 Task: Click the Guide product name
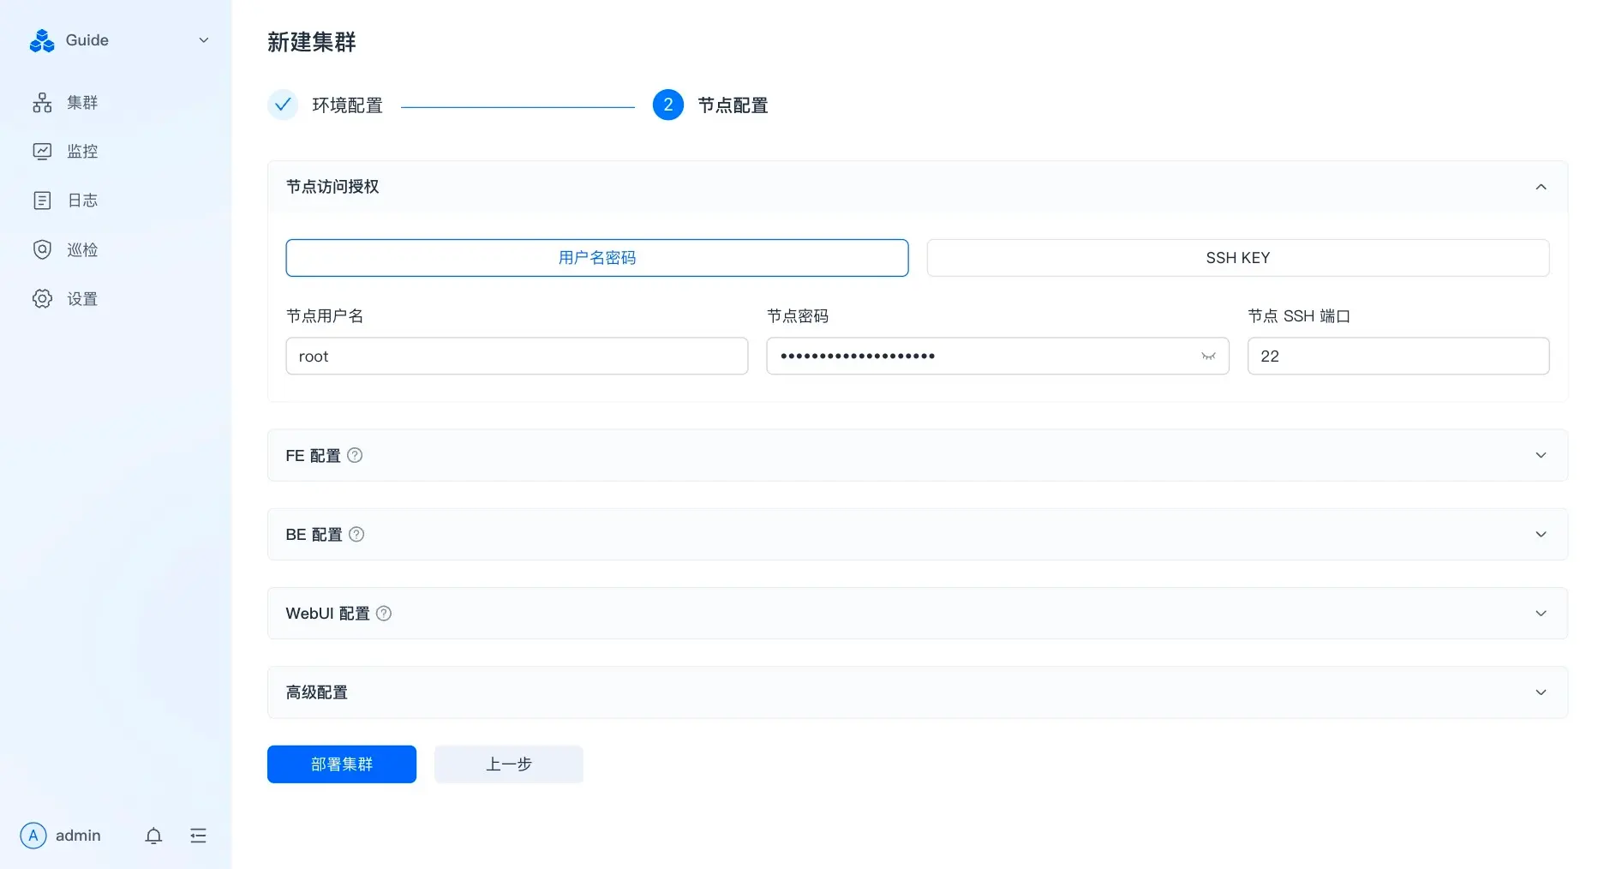(x=87, y=40)
